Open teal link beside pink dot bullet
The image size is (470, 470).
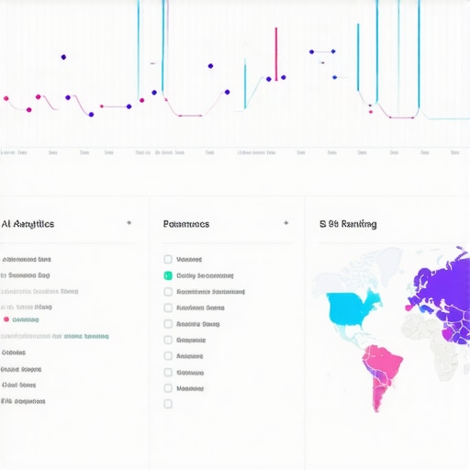tap(26, 319)
